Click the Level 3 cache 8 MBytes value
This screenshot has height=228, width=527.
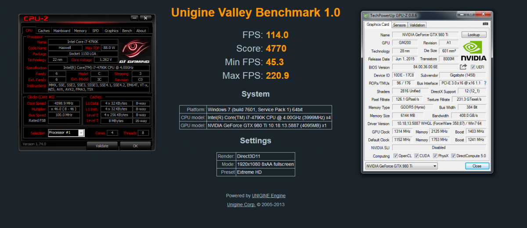click(x=117, y=120)
